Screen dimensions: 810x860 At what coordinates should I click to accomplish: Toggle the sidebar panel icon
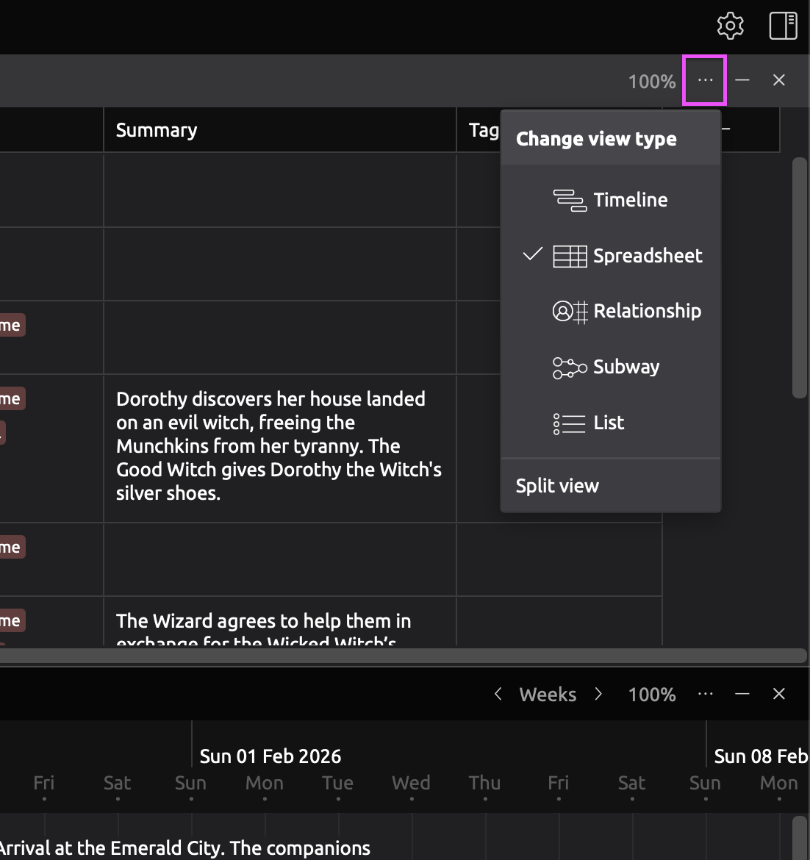[783, 26]
